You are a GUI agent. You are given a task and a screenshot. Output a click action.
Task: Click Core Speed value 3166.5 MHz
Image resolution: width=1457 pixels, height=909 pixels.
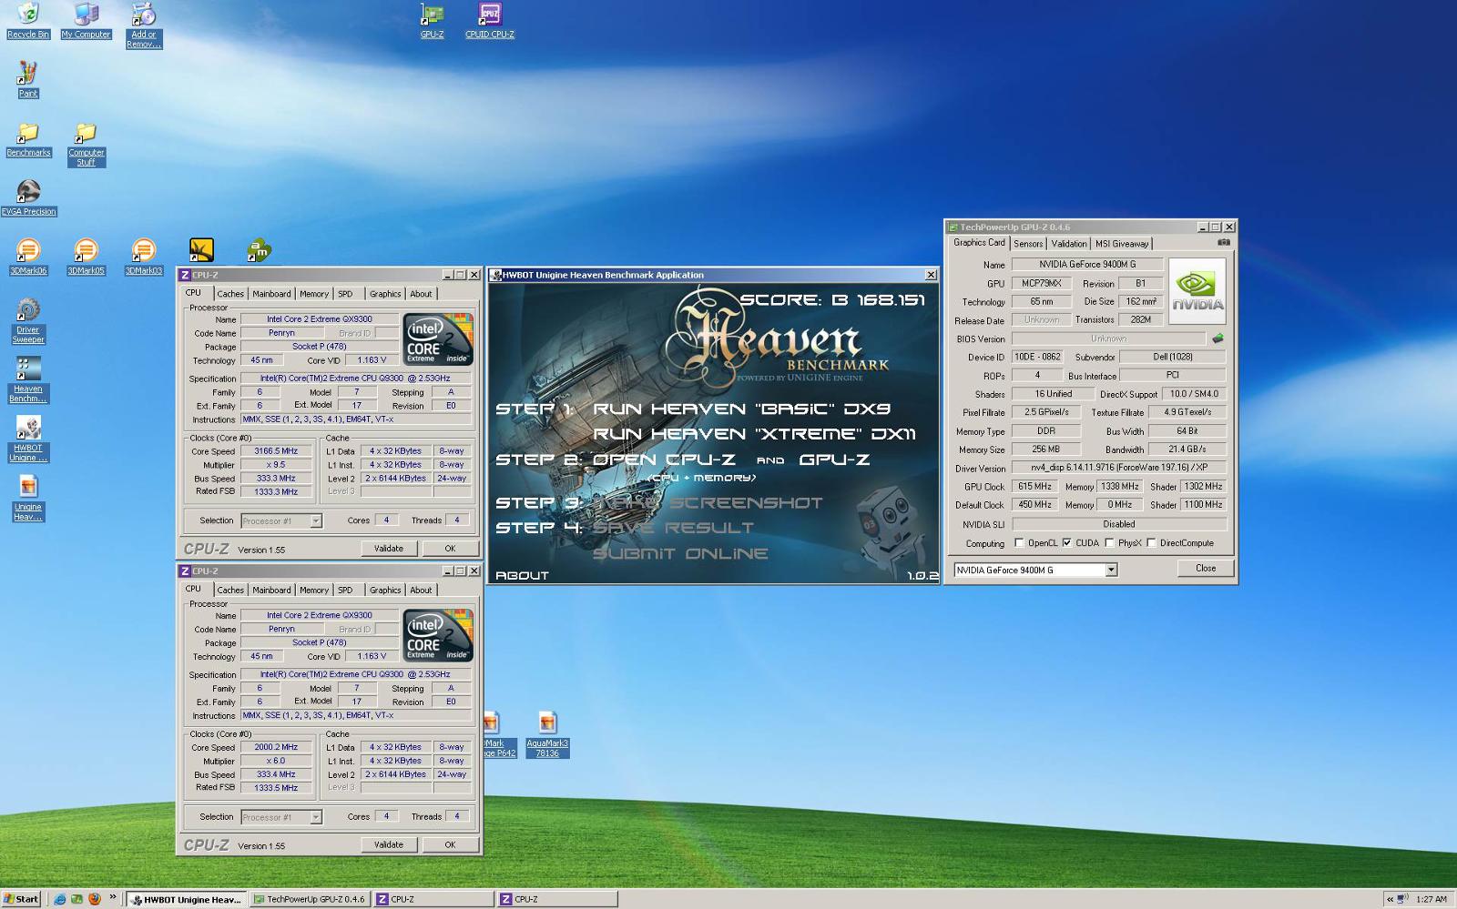tap(276, 451)
